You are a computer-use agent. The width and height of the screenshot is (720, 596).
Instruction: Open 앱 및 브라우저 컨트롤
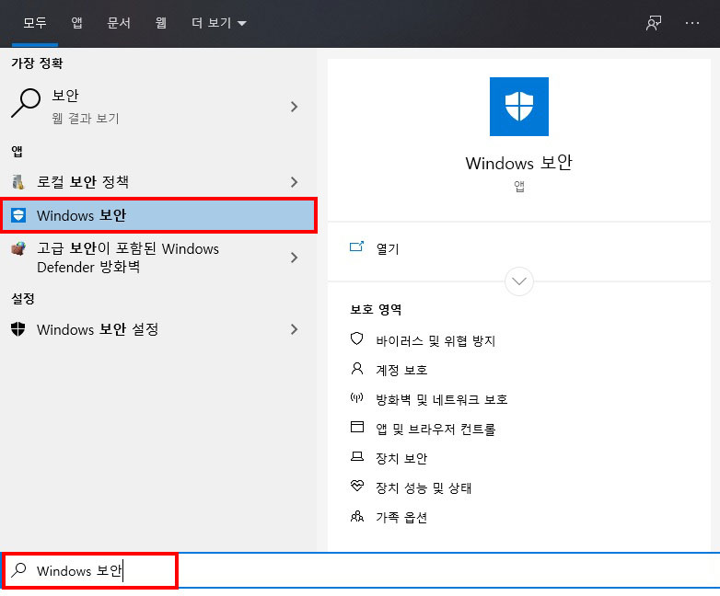point(435,429)
